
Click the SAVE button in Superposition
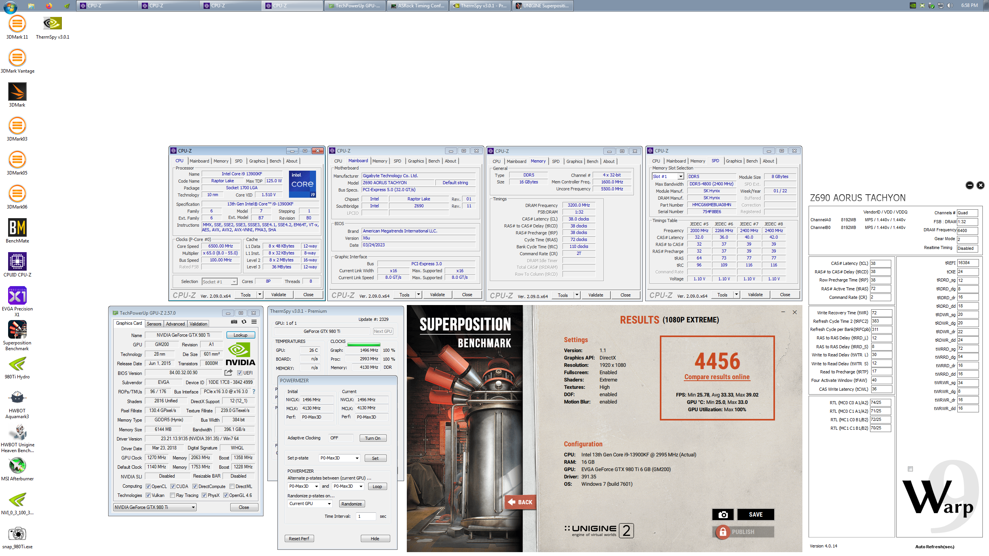click(x=756, y=514)
